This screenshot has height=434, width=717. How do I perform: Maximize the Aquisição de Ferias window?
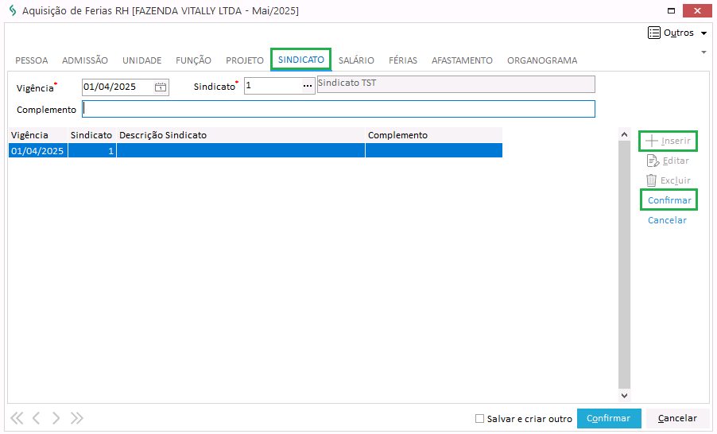671,10
